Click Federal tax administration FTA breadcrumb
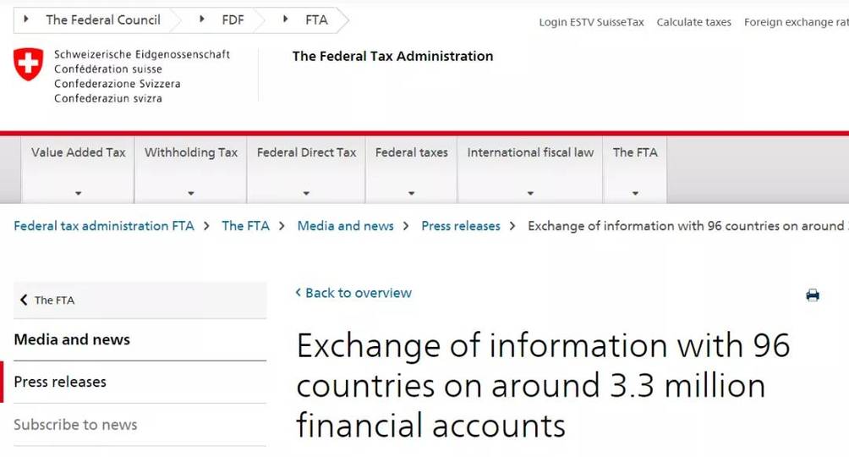 tap(104, 226)
